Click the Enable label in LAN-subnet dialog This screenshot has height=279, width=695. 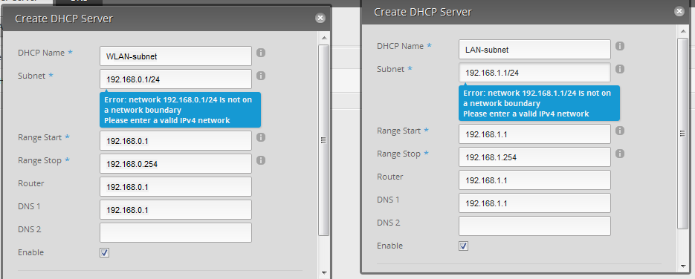point(389,246)
